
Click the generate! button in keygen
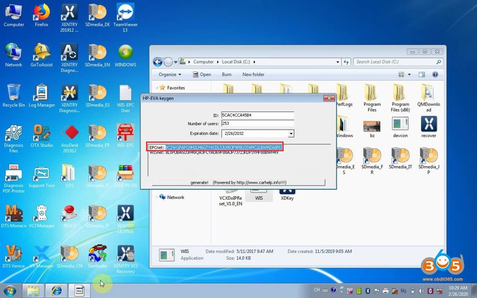tap(238, 183)
